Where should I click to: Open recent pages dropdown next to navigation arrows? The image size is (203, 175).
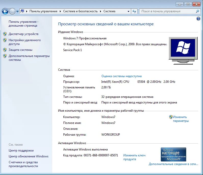click(x=18, y=11)
